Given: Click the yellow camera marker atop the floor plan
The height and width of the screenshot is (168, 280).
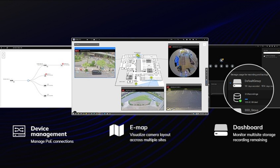Looking at the screenshot, I should click(x=138, y=55).
